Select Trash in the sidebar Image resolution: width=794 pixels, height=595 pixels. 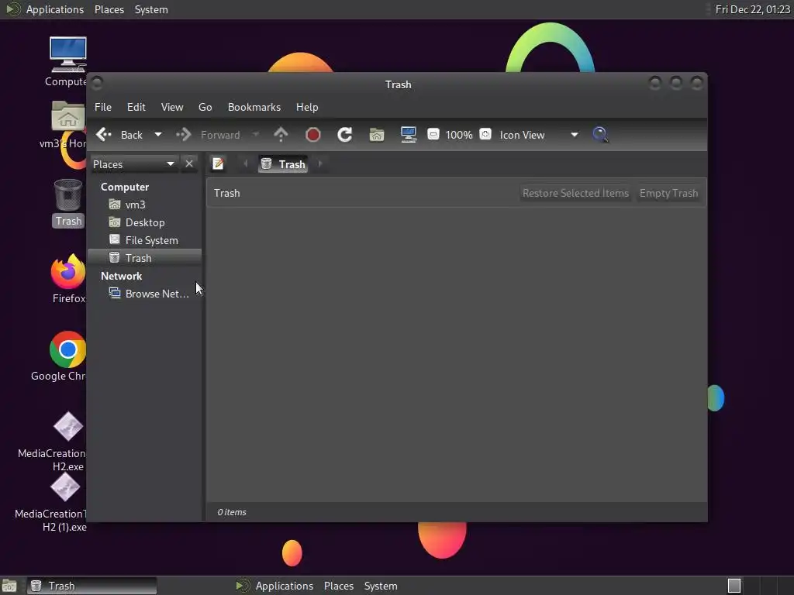(145, 258)
